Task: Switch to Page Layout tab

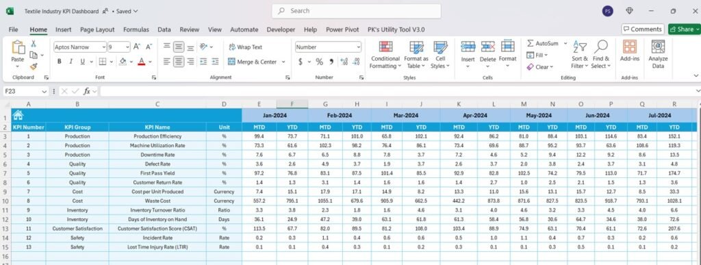Action: click(97, 29)
